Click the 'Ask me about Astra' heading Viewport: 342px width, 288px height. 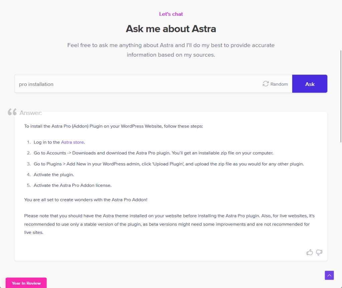coord(171,29)
